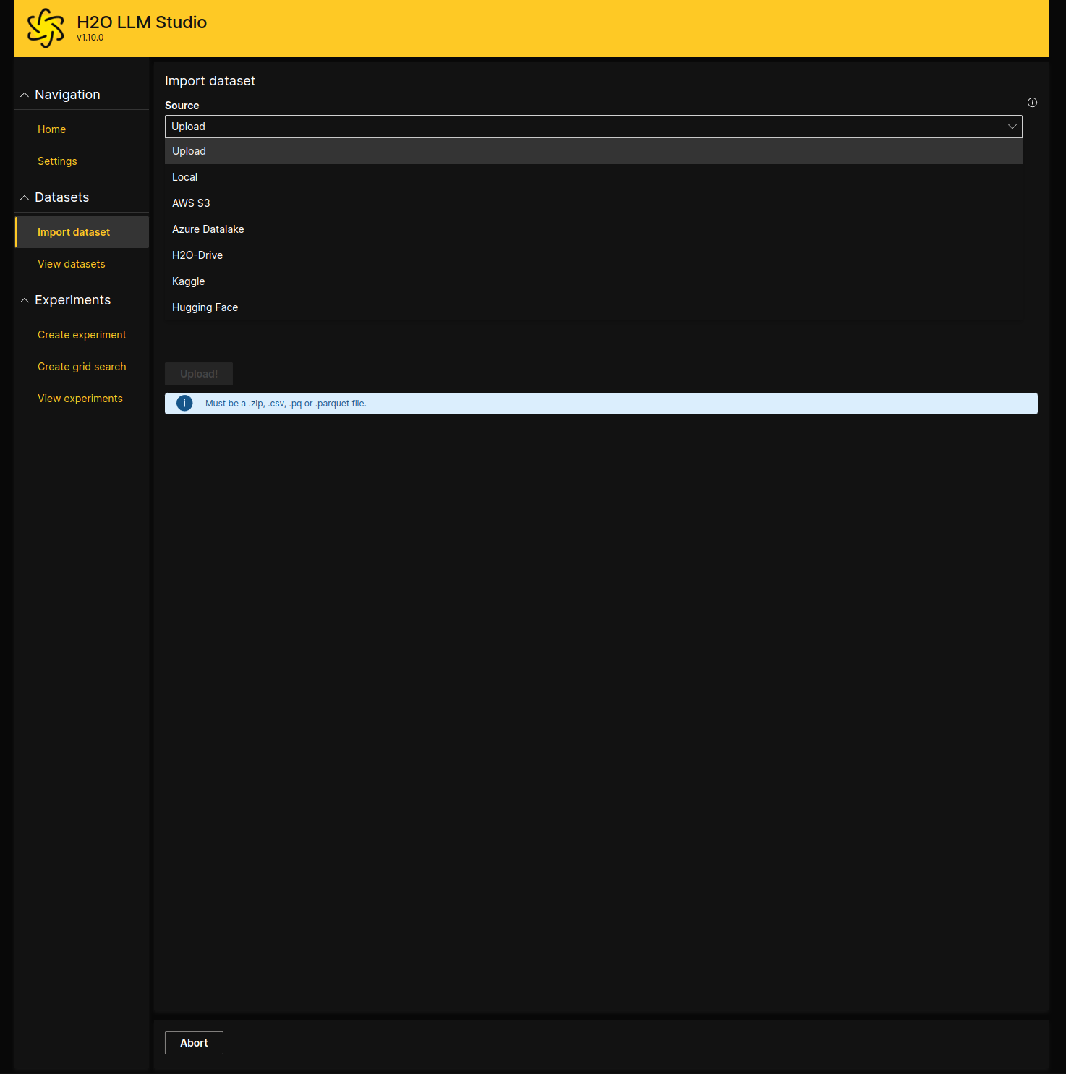Go to Home in the sidebar
This screenshot has height=1074, width=1066.
click(x=82, y=129)
